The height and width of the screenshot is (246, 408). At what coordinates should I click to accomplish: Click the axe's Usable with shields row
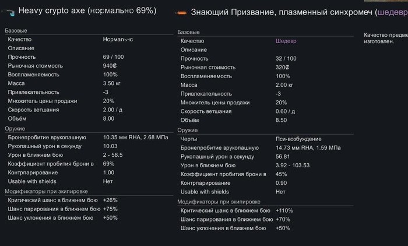(x=87, y=181)
